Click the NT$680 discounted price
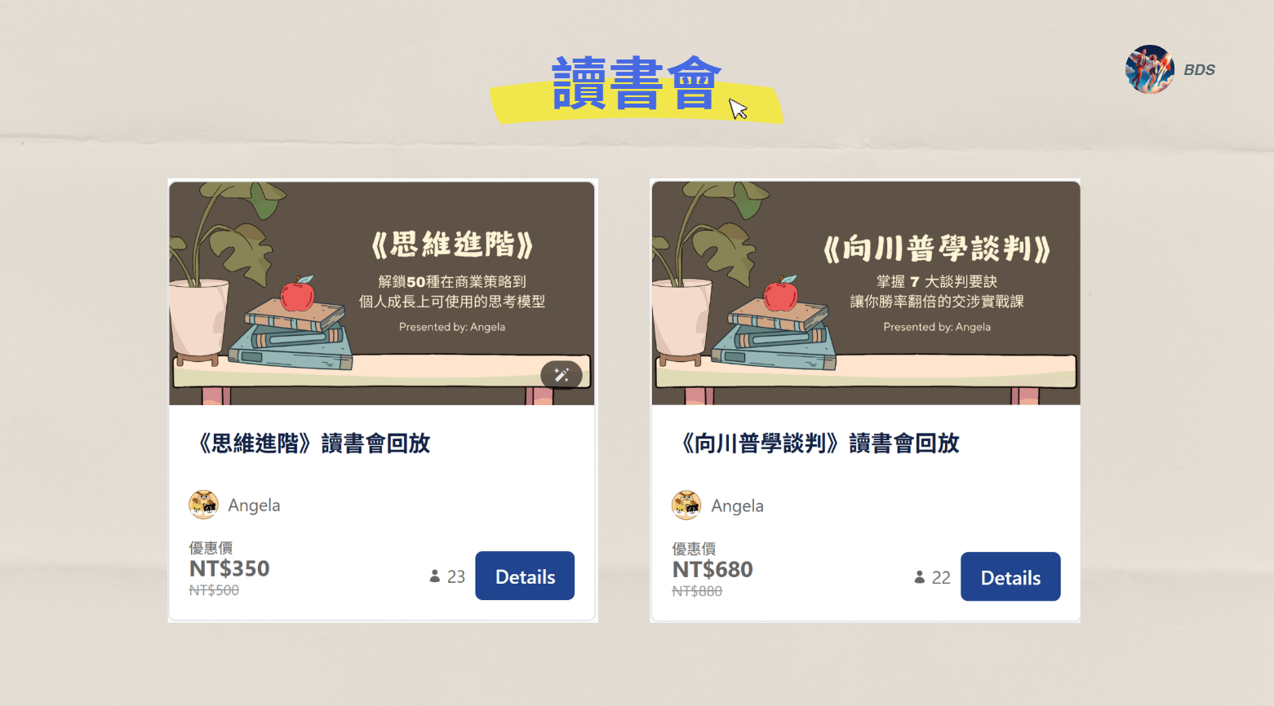This screenshot has width=1274, height=706. tap(712, 569)
